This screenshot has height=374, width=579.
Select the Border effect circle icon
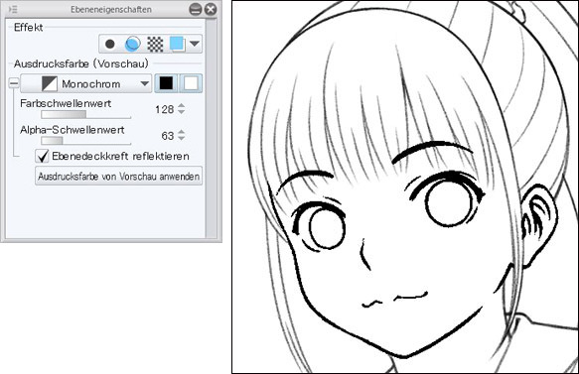pos(109,44)
